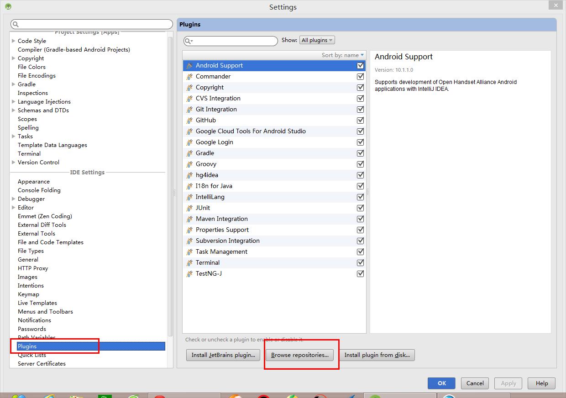Expand the Debugger settings node

tap(14, 199)
